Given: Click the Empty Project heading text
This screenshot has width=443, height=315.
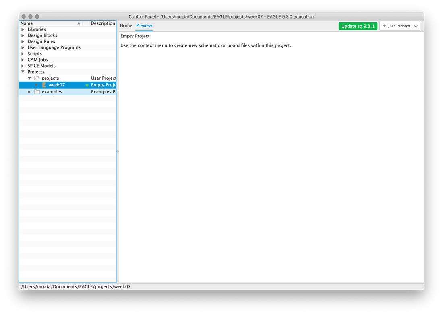Looking at the screenshot, I should [135, 36].
